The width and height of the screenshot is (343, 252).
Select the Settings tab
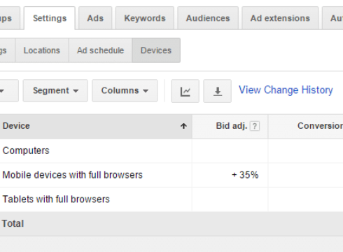50,18
